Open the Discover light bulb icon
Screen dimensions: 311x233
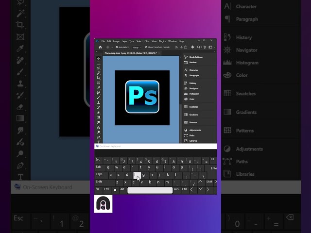[205, 47]
